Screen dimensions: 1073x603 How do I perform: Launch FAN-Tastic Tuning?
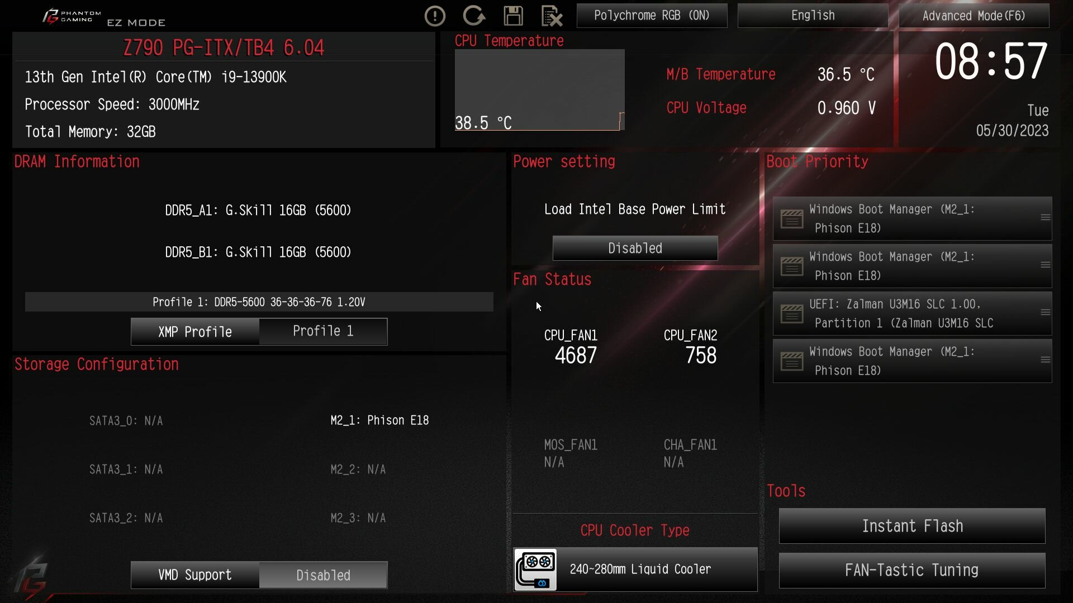[912, 570]
